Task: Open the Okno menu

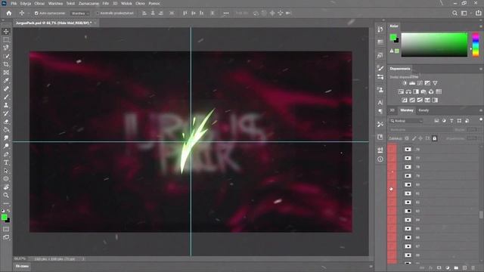Action: pos(140,3)
